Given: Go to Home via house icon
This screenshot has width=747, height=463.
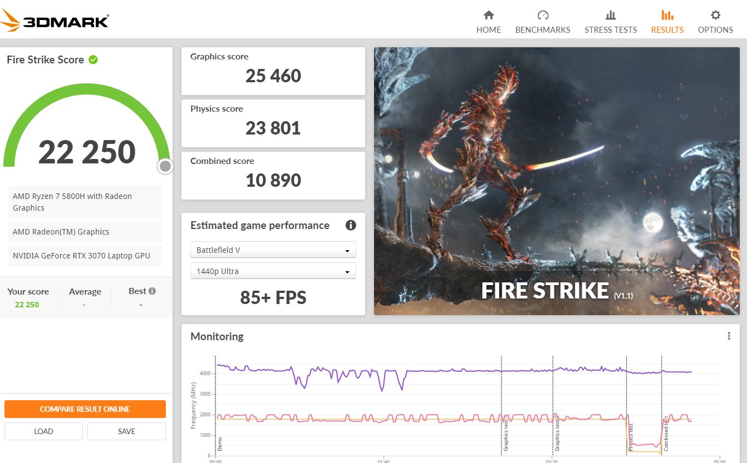Looking at the screenshot, I should coord(488,15).
